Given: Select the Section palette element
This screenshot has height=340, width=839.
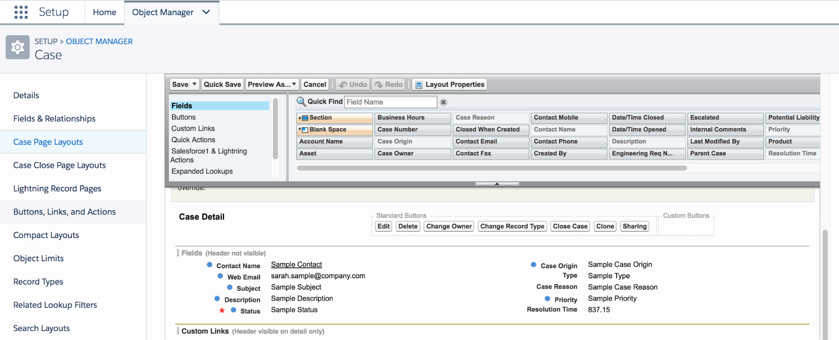Looking at the screenshot, I should [x=335, y=118].
